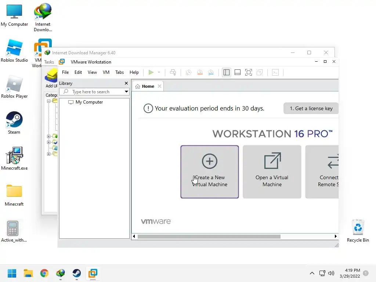The height and width of the screenshot is (282, 376).
Task: Open the VM menu
Action: click(x=106, y=72)
